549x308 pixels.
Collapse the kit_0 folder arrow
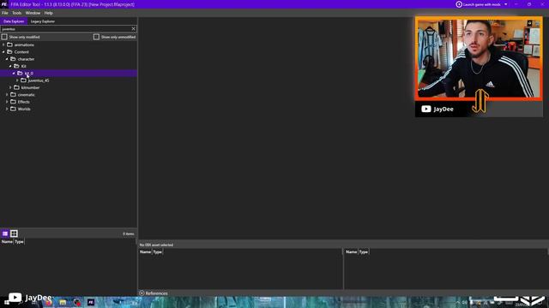tap(14, 74)
